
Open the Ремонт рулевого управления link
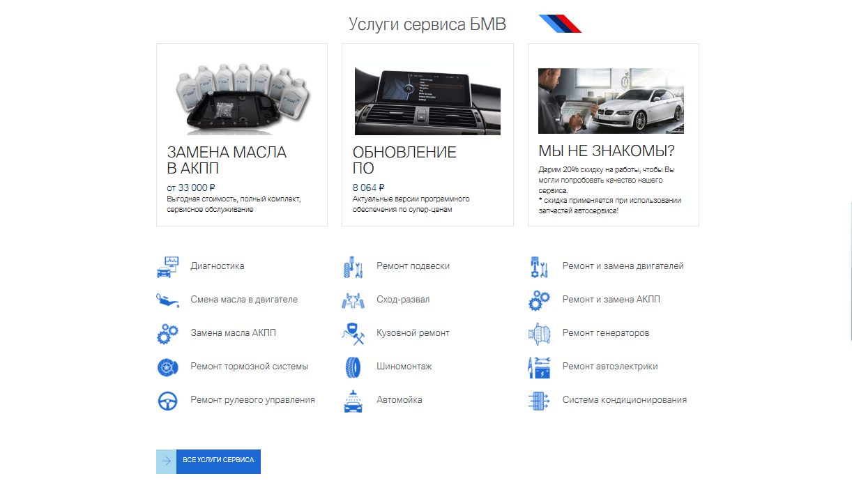(x=253, y=400)
